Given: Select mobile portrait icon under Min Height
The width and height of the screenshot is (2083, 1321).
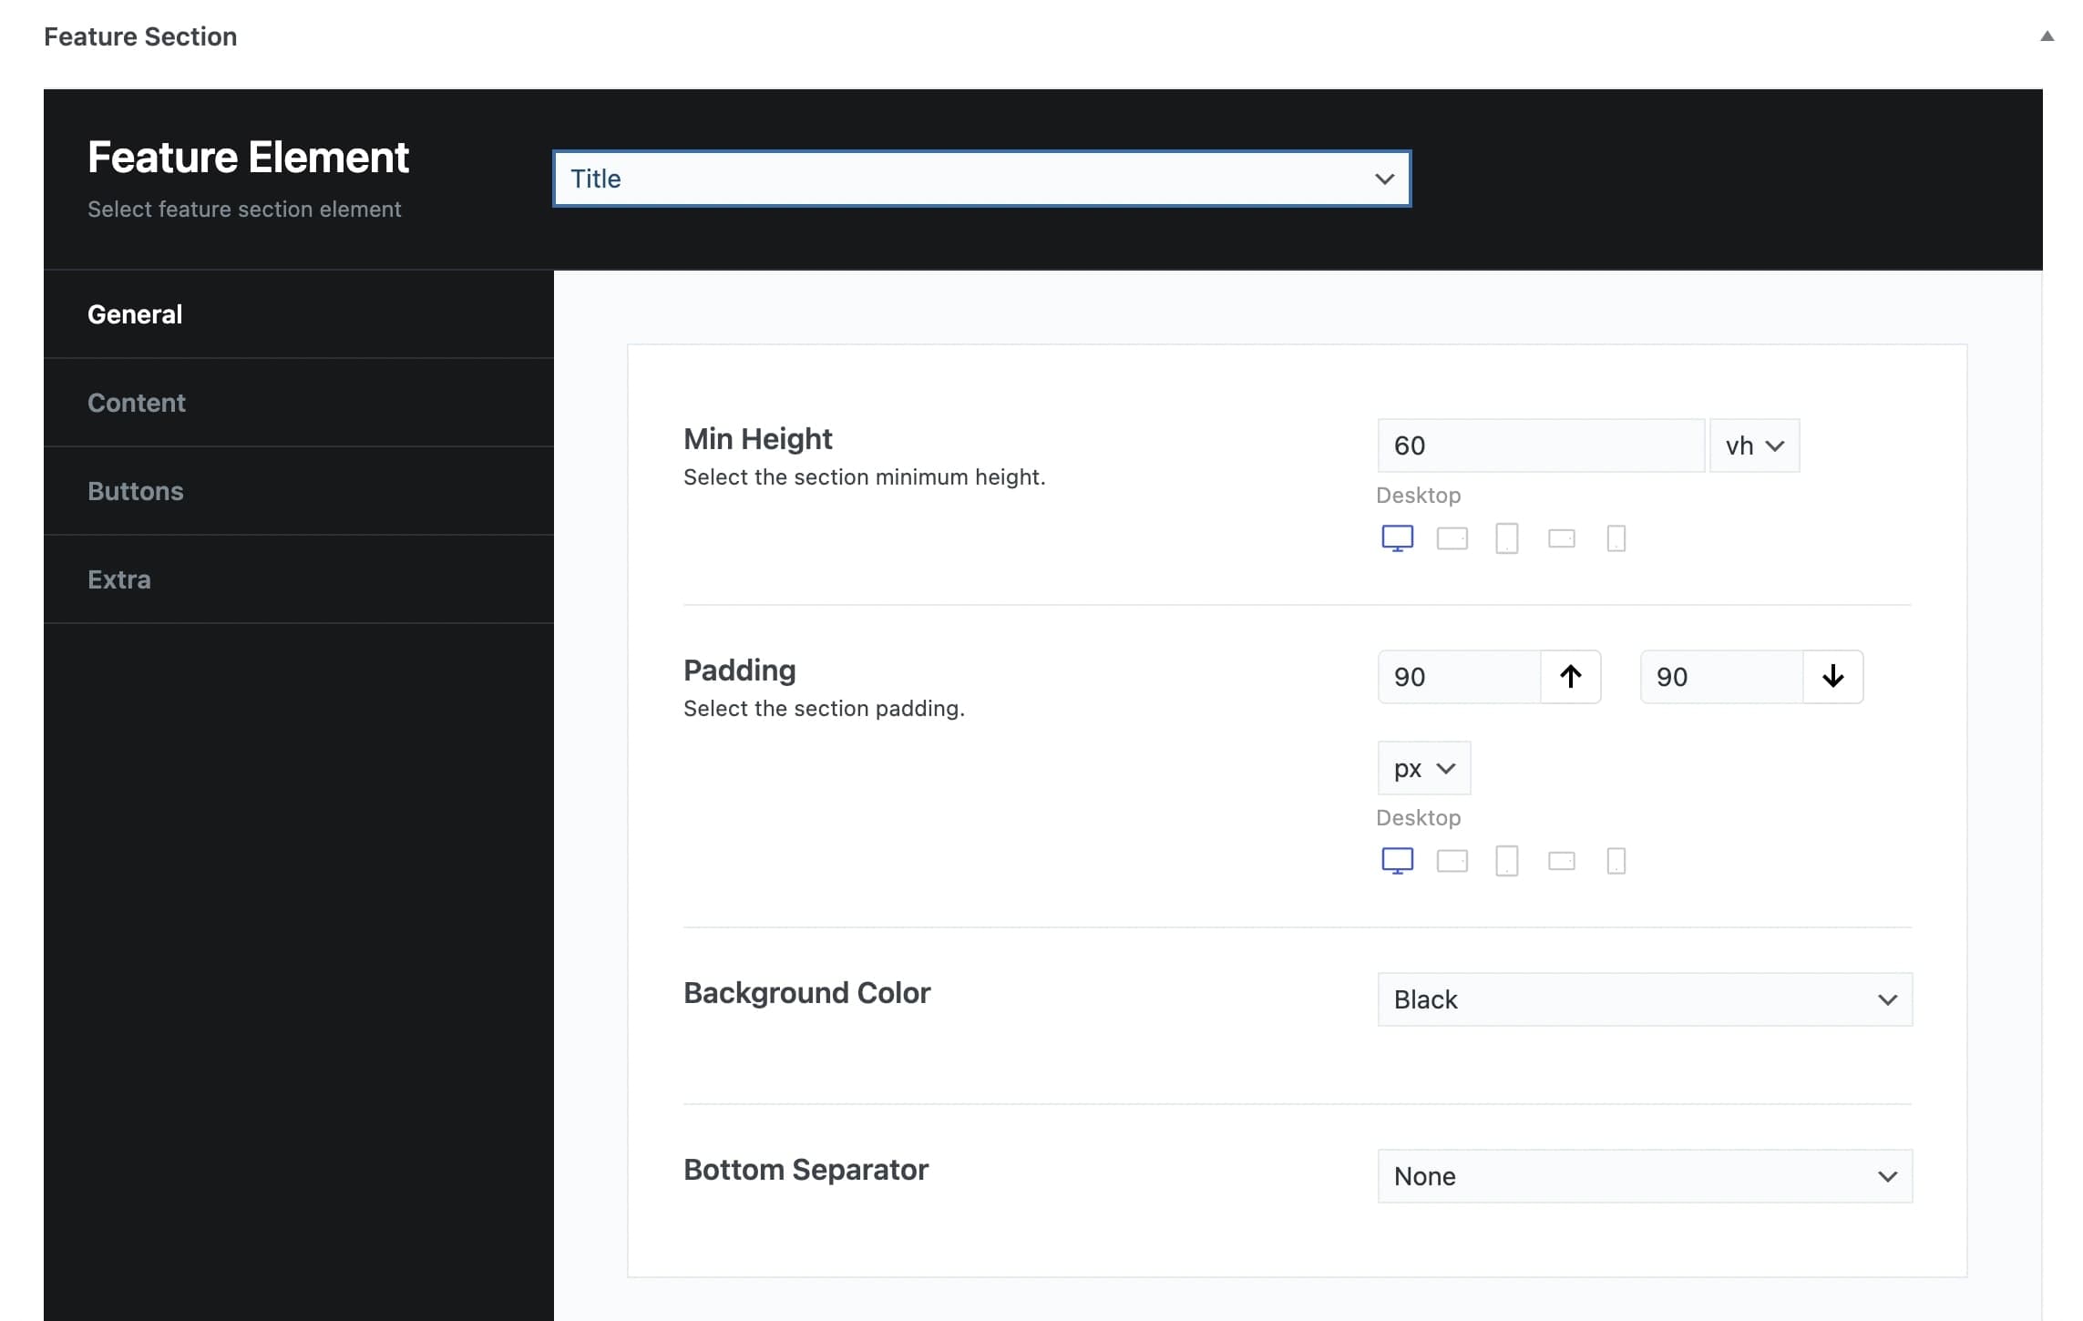Looking at the screenshot, I should pos(1616,538).
